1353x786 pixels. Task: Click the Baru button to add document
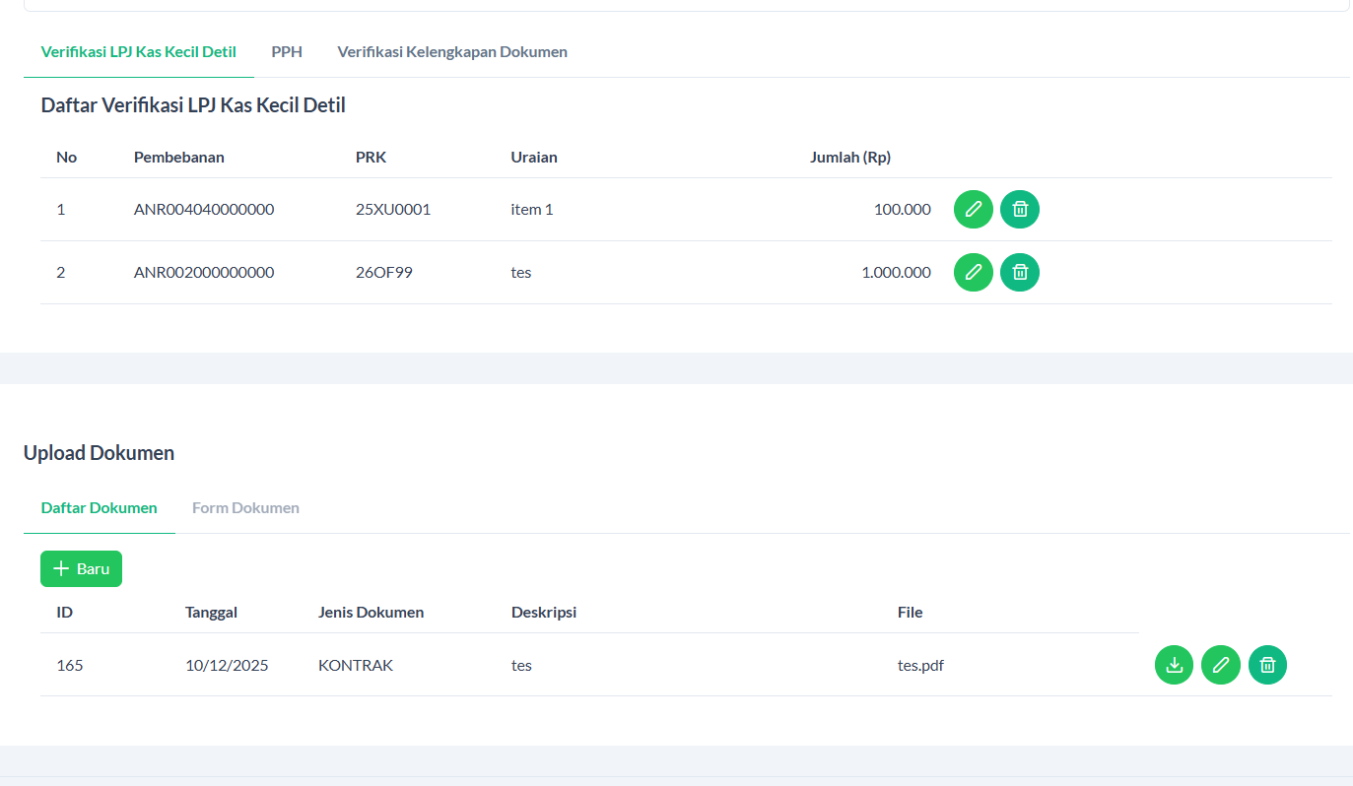pyautogui.click(x=81, y=568)
